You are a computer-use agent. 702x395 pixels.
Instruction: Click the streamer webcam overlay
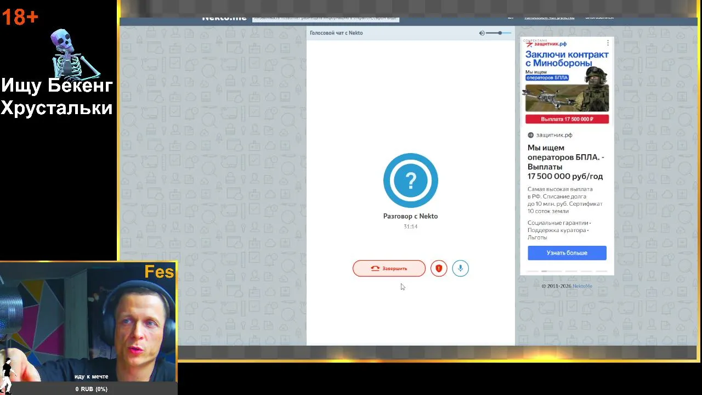coord(88,322)
